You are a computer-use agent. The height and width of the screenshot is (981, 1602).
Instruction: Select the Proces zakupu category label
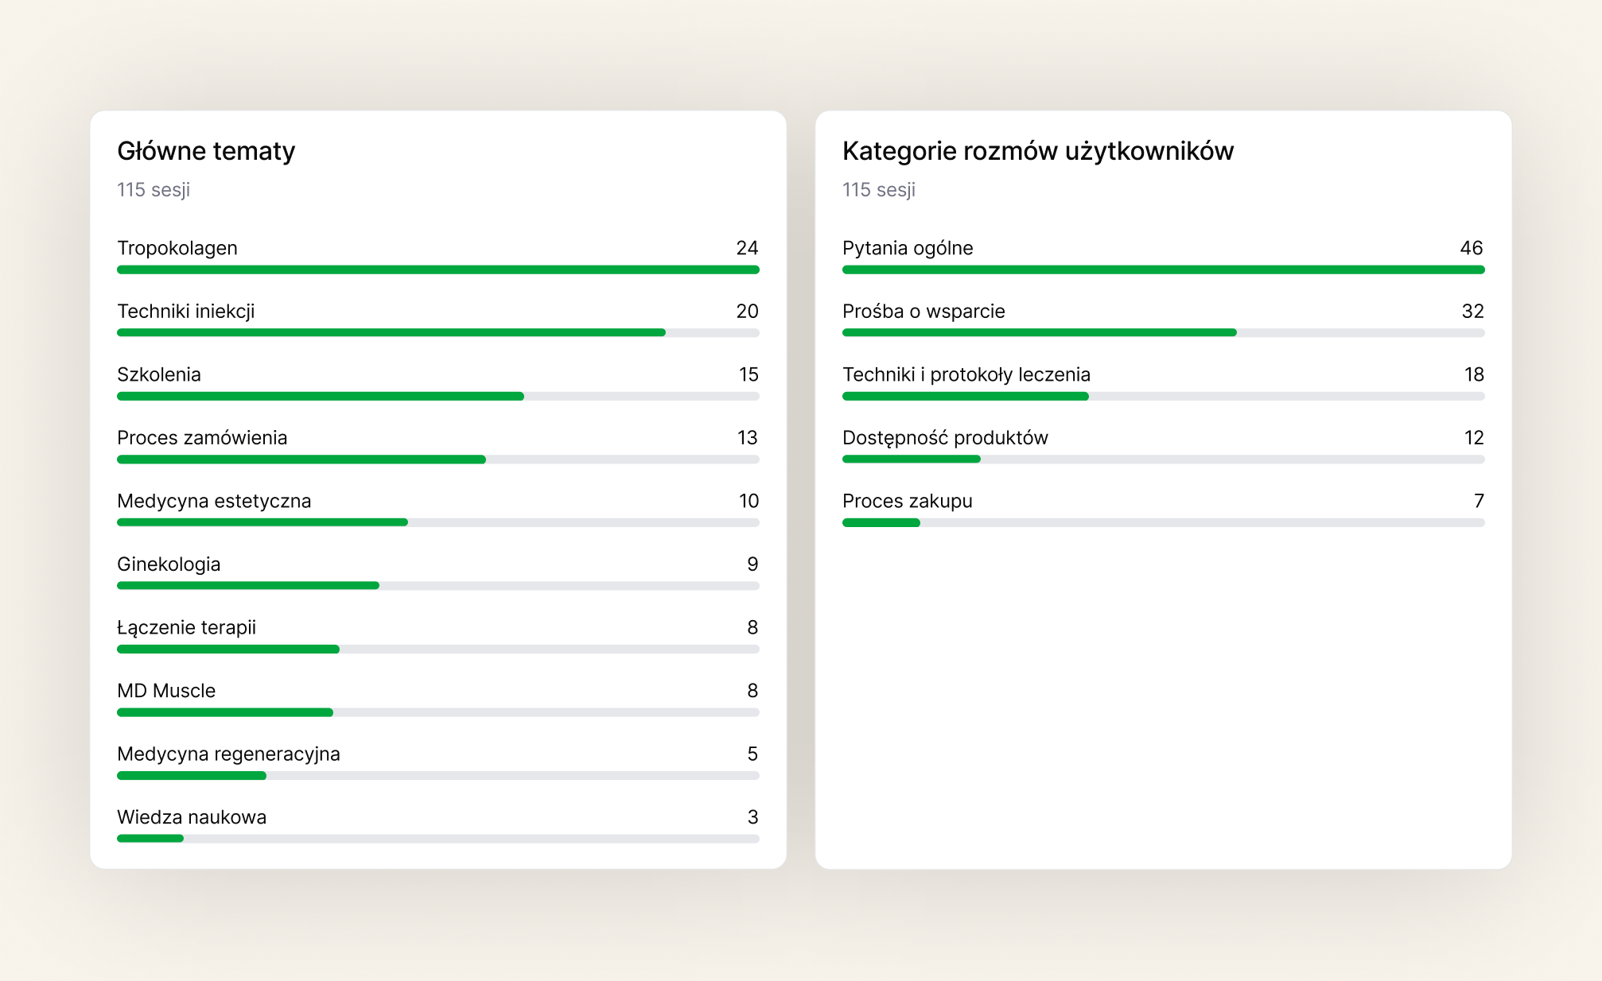coord(907,502)
